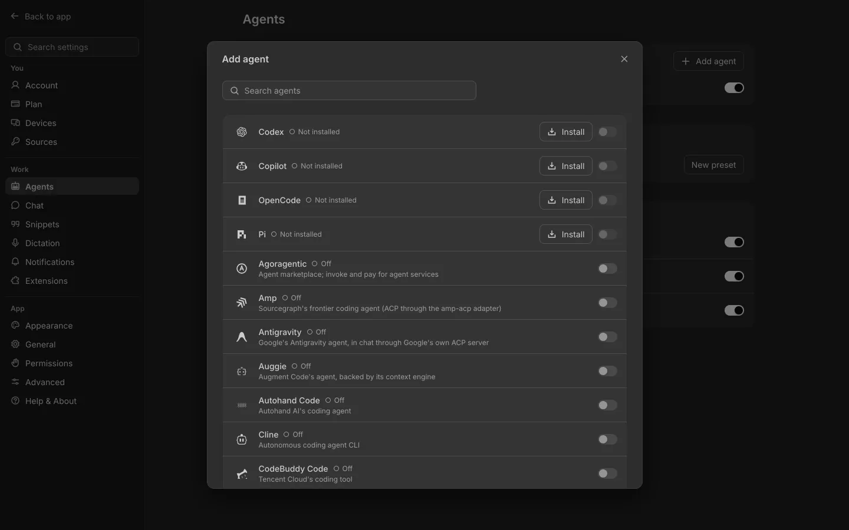Click the Autohand Code logo icon
Image resolution: width=849 pixels, height=530 pixels.
click(x=242, y=405)
